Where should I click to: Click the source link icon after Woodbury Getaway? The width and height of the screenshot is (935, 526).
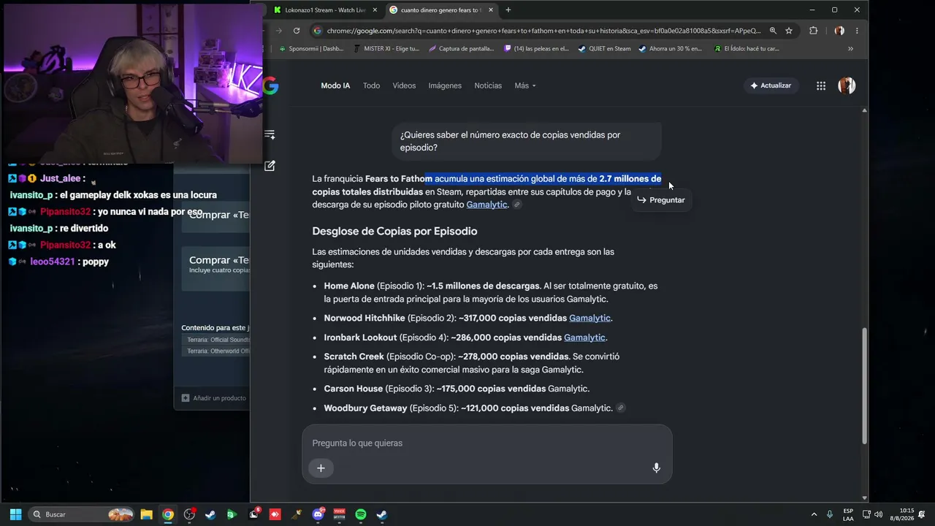(621, 408)
